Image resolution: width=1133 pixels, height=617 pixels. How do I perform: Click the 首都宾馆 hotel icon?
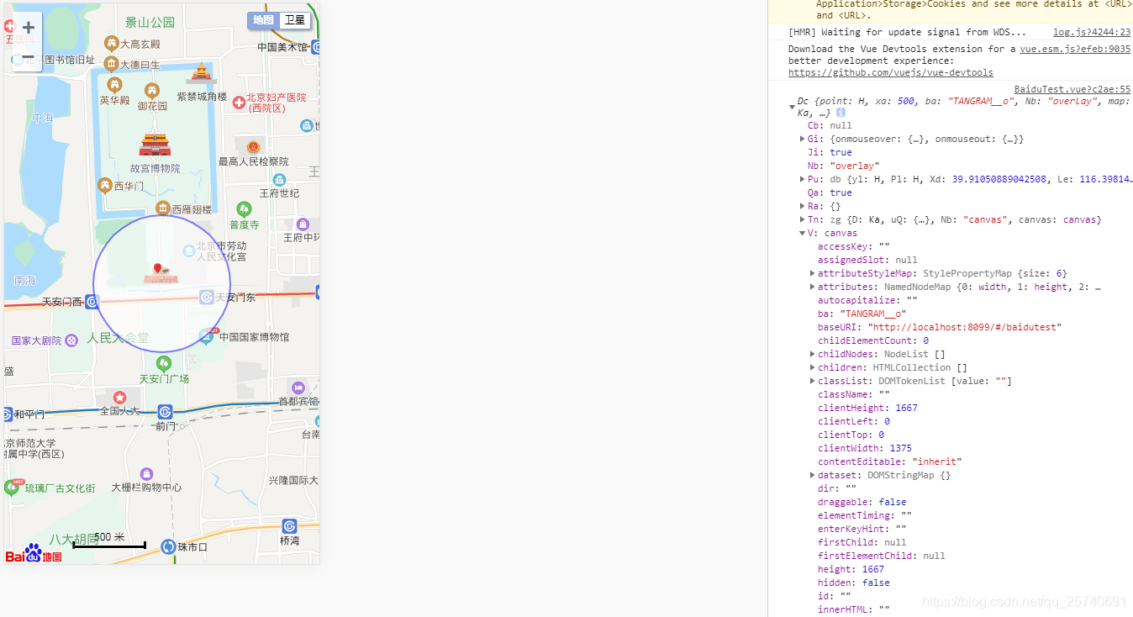click(x=298, y=387)
